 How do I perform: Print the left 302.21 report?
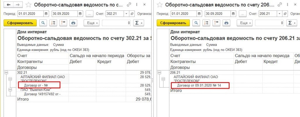pyautogui.click(x=73, y=23)
